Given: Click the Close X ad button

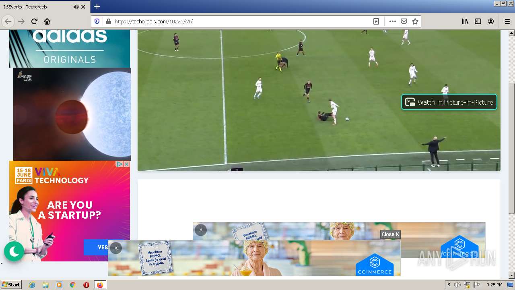Looking at the screenshot, I should 390,234.
